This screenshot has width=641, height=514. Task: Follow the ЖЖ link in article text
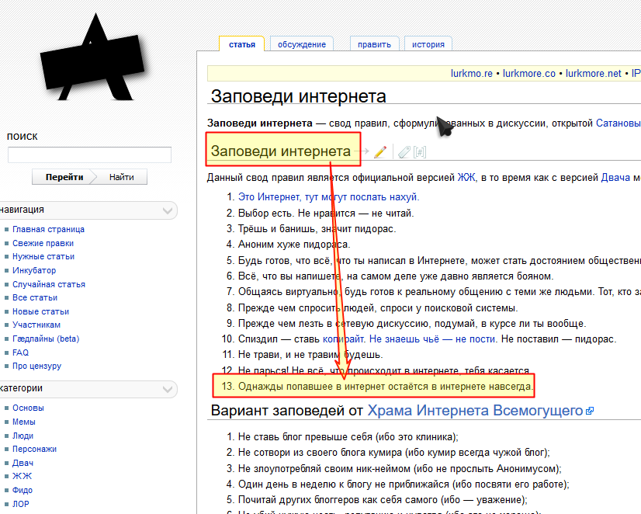click(x=466, y=178)
